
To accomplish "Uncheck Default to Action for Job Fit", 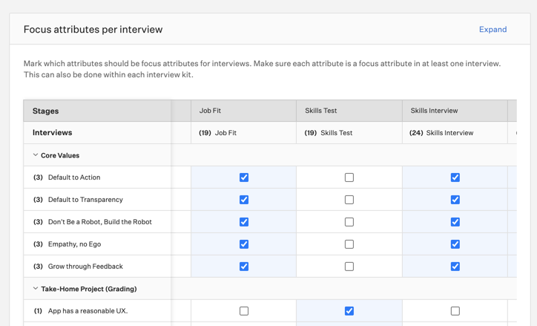I will [x=244, y=177].
